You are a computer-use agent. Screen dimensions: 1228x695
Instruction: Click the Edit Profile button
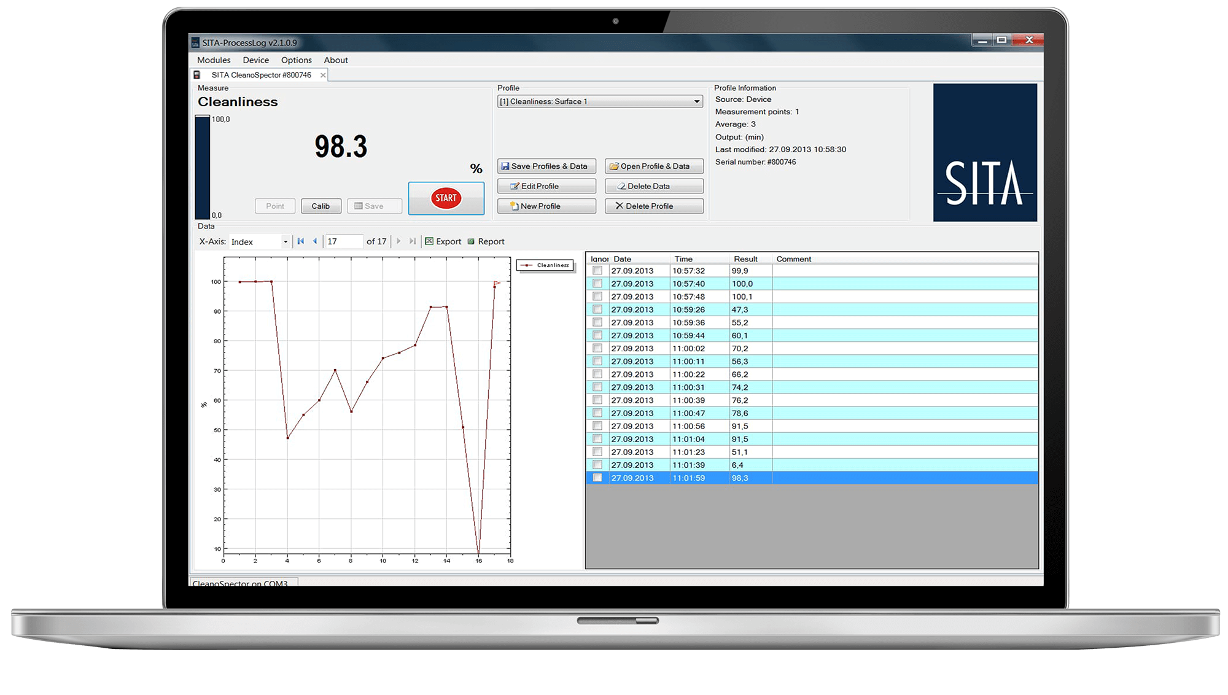[546, 186]
